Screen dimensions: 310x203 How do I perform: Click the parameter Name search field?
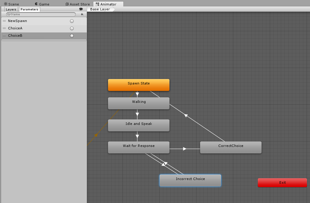tap(41, 14)
